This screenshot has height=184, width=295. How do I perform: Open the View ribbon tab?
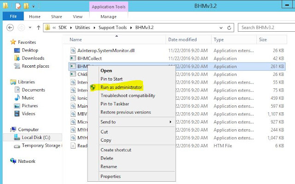(78, 17)
